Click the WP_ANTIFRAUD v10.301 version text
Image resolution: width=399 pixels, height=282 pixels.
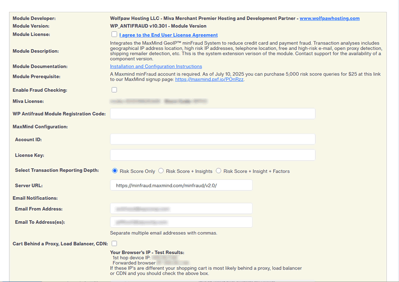pyautogui.click(x=158, y=26)
